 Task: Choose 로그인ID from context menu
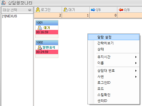(x=113, y=83)
